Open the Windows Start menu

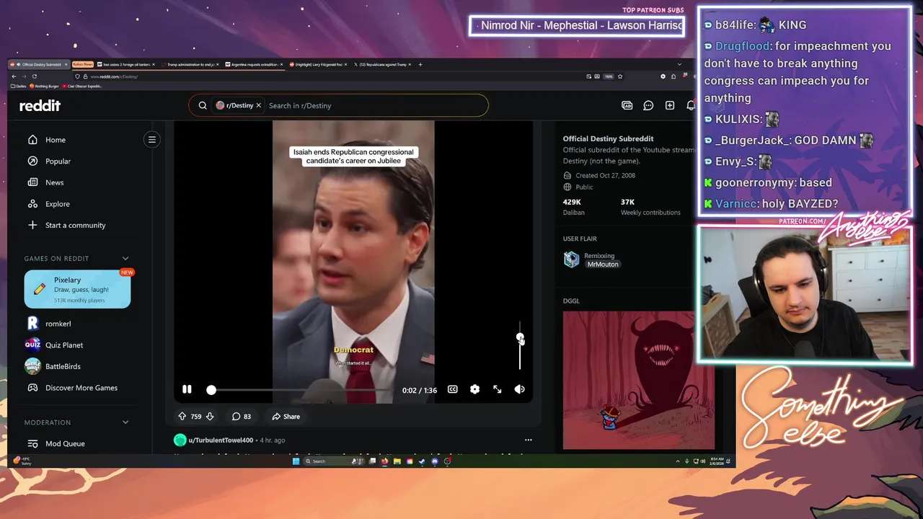296,461
